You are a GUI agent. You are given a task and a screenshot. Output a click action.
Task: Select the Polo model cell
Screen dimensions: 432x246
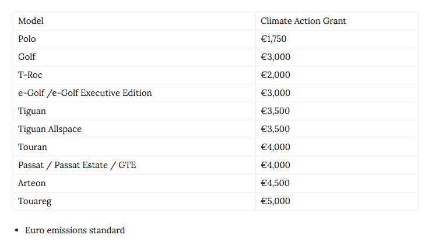tap(27, 39)
